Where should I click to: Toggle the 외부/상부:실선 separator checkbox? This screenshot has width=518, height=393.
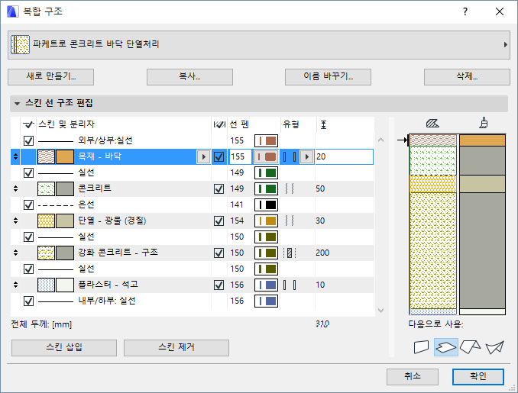pyautogui.click(x=28, y=141)
